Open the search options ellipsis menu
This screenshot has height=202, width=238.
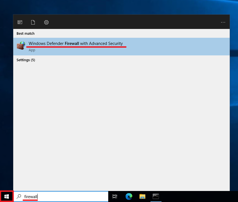[223, 22]
